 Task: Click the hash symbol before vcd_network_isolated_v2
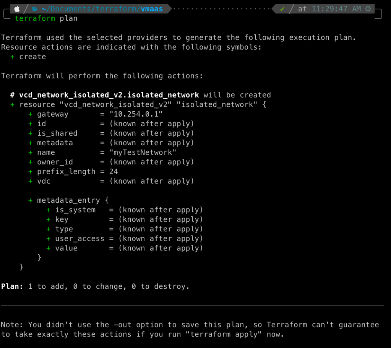[x=13, y=95]
